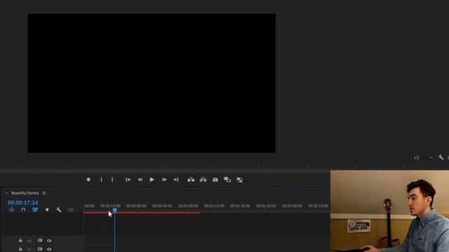
Task: Toggle Linked Selection in the timeline
Action: tap(35, 210)
